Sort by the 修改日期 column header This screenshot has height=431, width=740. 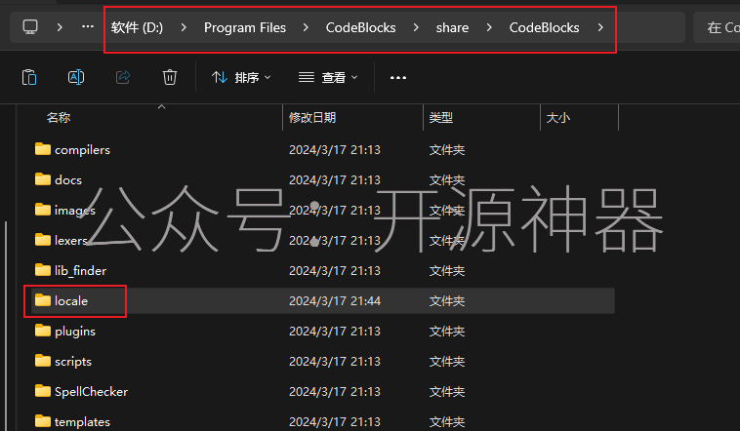(x=312, y=117)
